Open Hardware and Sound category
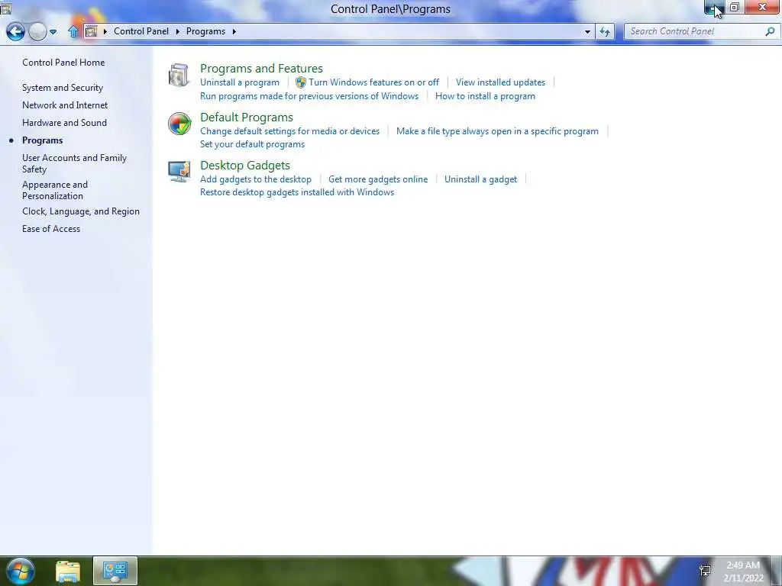The height and width of the screenshot is (586, 782). [64, 123]
